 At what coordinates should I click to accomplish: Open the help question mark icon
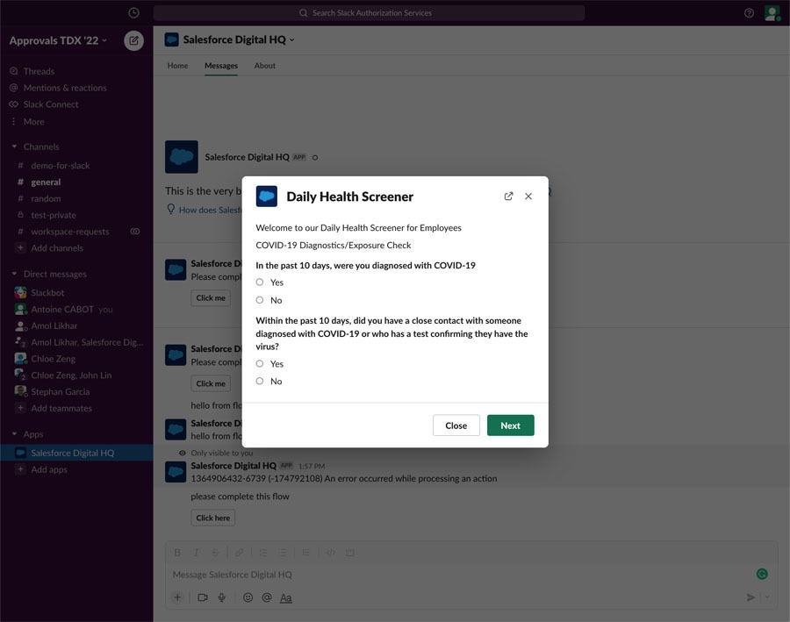749,13
